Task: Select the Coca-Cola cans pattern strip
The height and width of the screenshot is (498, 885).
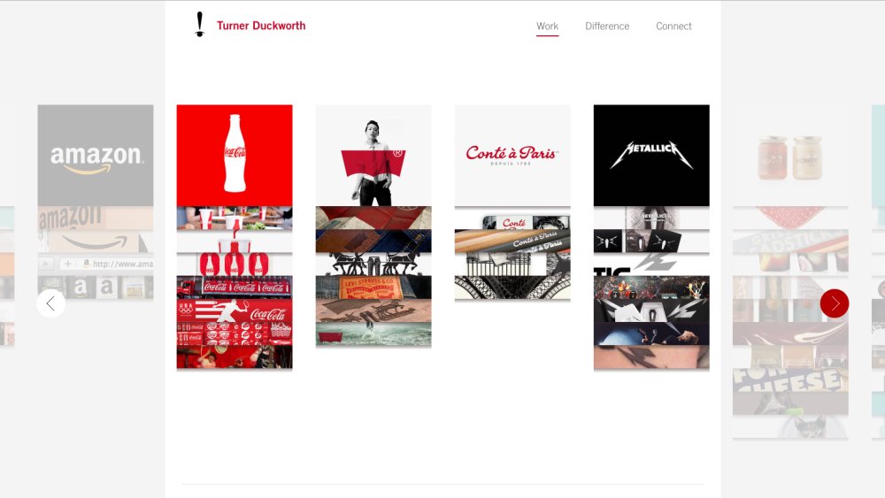Action: click(x=235, y=333)
